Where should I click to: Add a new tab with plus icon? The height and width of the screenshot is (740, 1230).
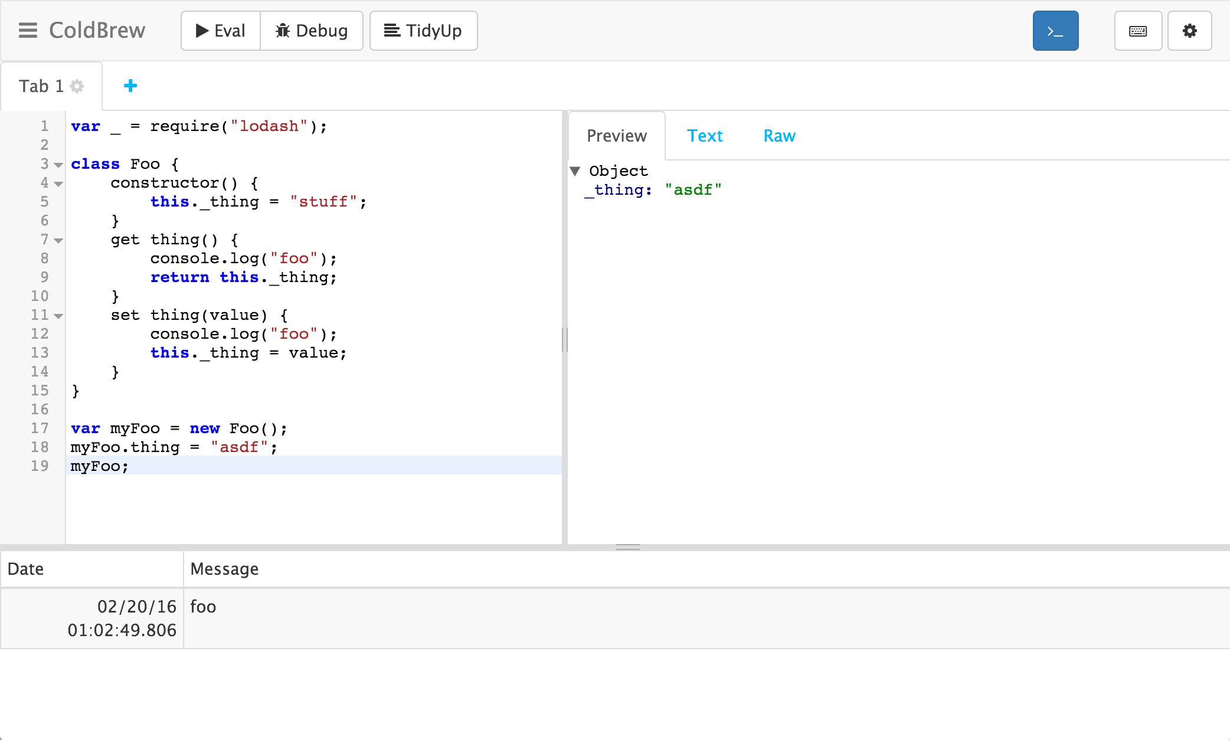[130, 86]
